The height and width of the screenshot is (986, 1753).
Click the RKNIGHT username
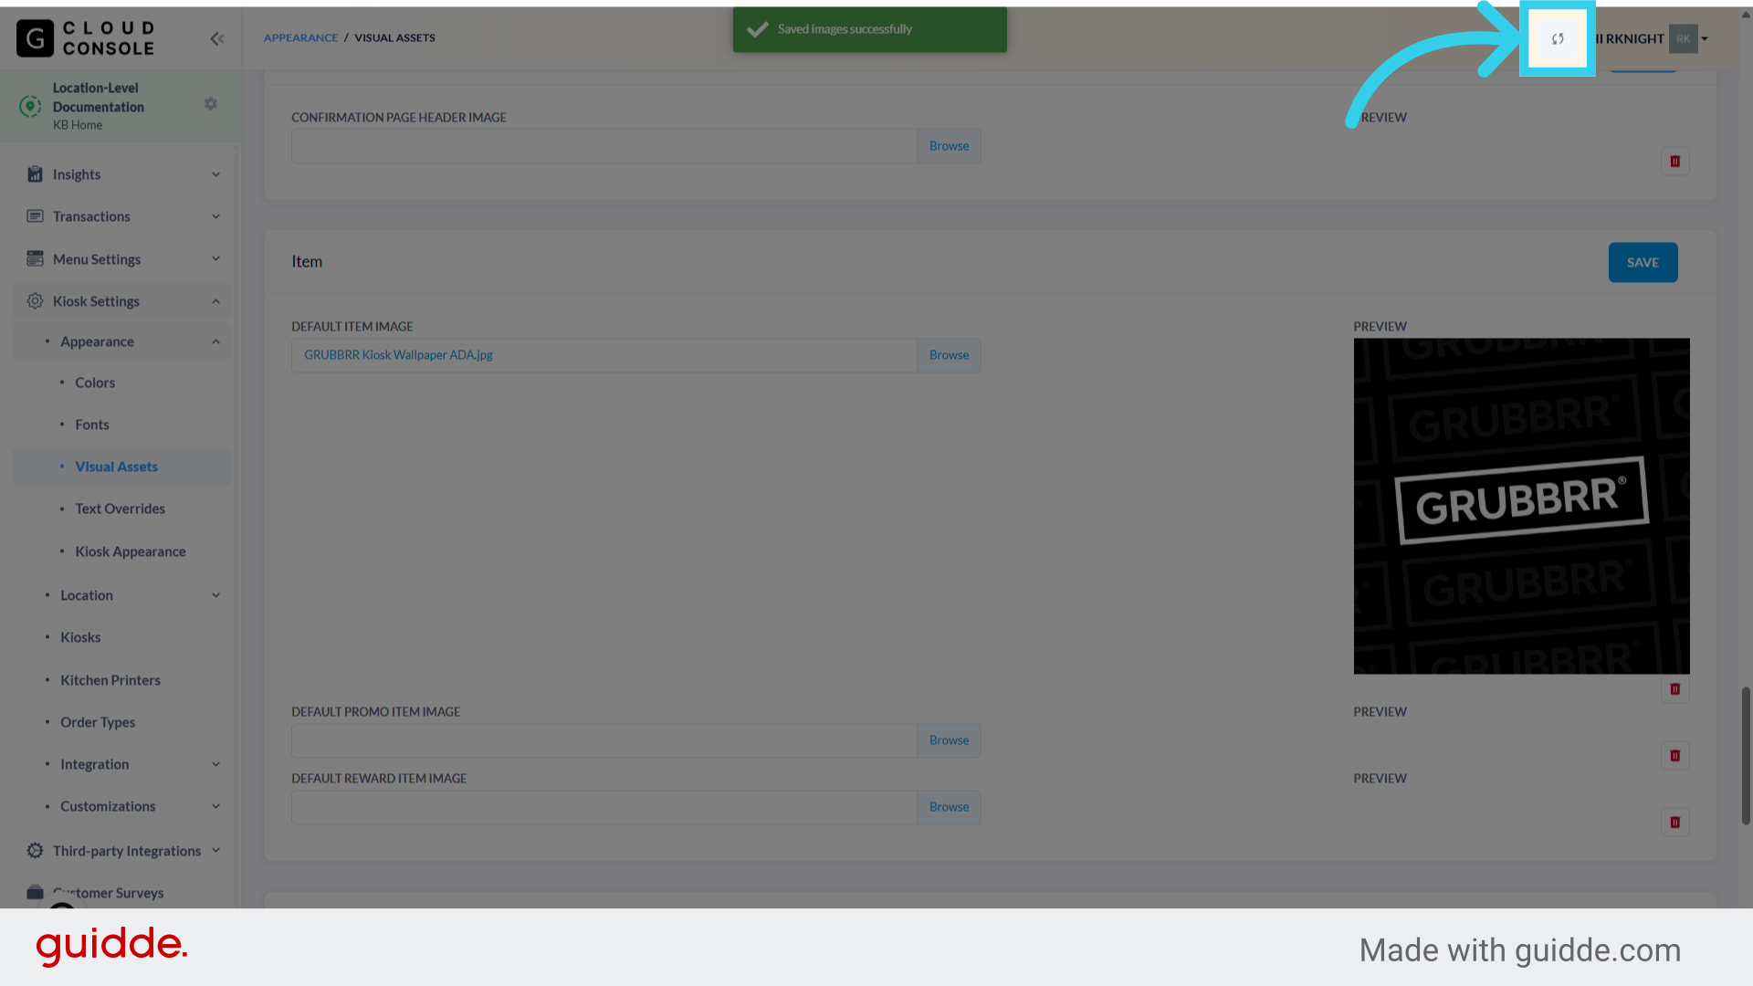click(x=1634, y=39)
